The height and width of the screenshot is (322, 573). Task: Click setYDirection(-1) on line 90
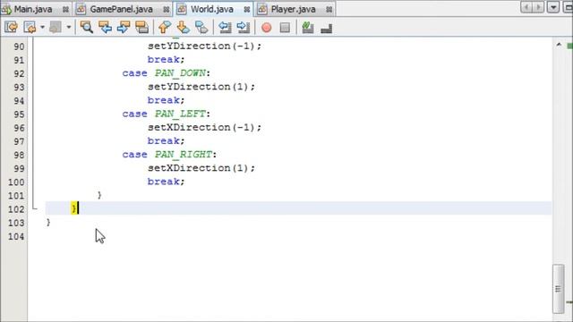tap(204, 46)
